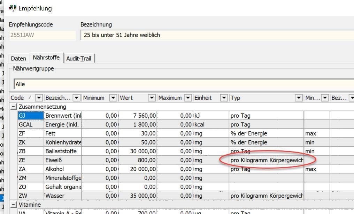Open the Minimum column filter dropdown
Screen dimensions: 354x214
[113, 98]
